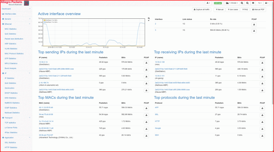Download PCAP for interface 2
This screenshot has width=274, height=152.
pos(254,24)
